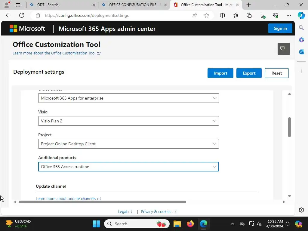The image size is (308, 231).
Task: Expand the Project Online Desktop Client dropdown
Action: coord(128,144)
